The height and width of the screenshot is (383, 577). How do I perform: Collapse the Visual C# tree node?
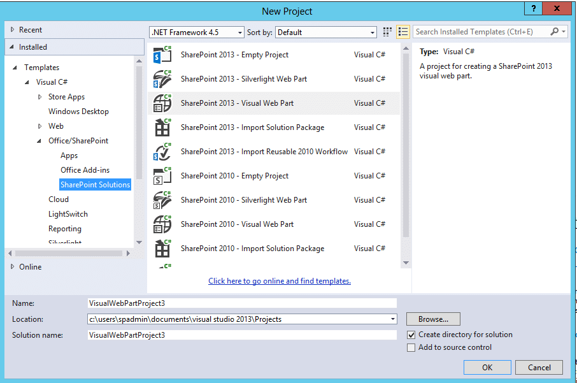point(27,82)
